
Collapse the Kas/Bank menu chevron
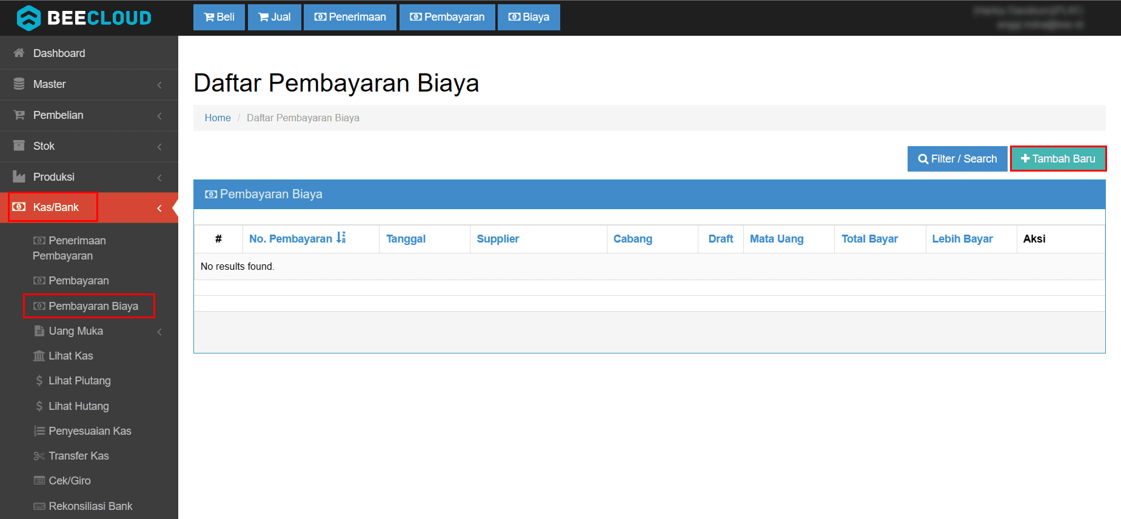tap(159, 208)
